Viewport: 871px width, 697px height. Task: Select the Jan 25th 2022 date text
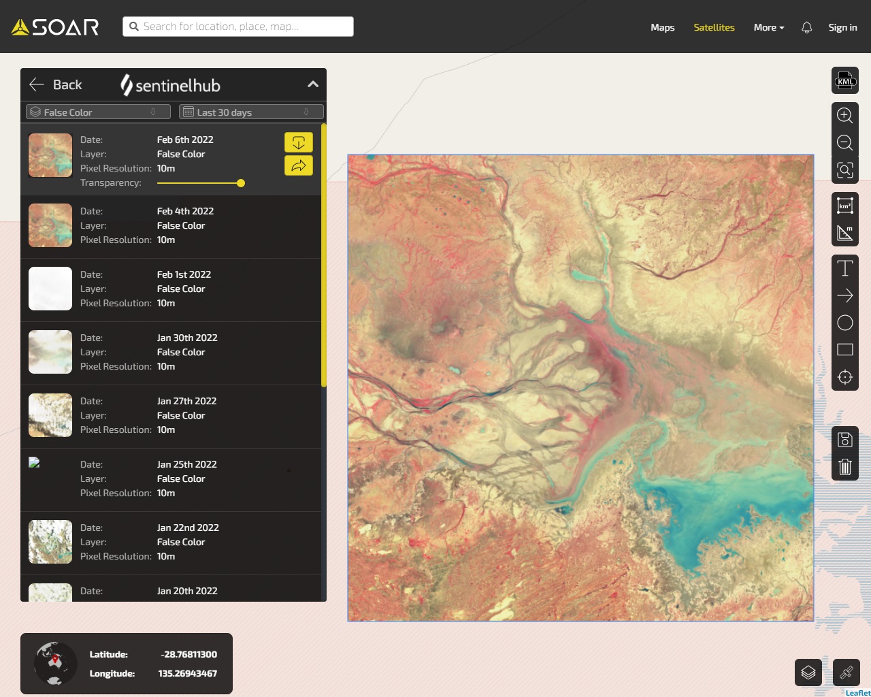[187, 464]
